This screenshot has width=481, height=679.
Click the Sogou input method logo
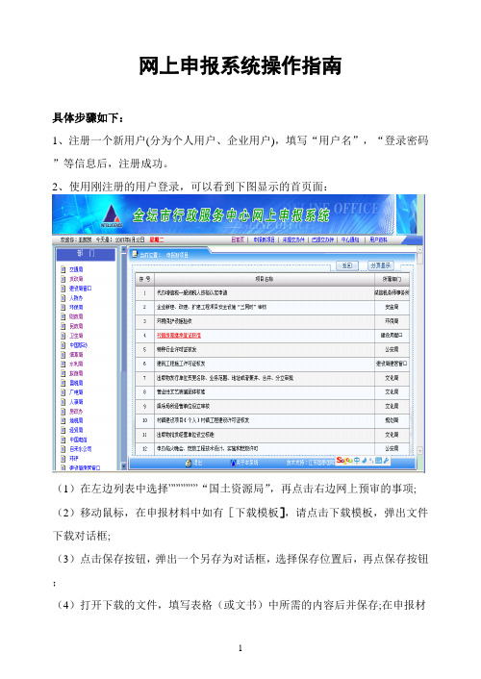coord(344,461)
